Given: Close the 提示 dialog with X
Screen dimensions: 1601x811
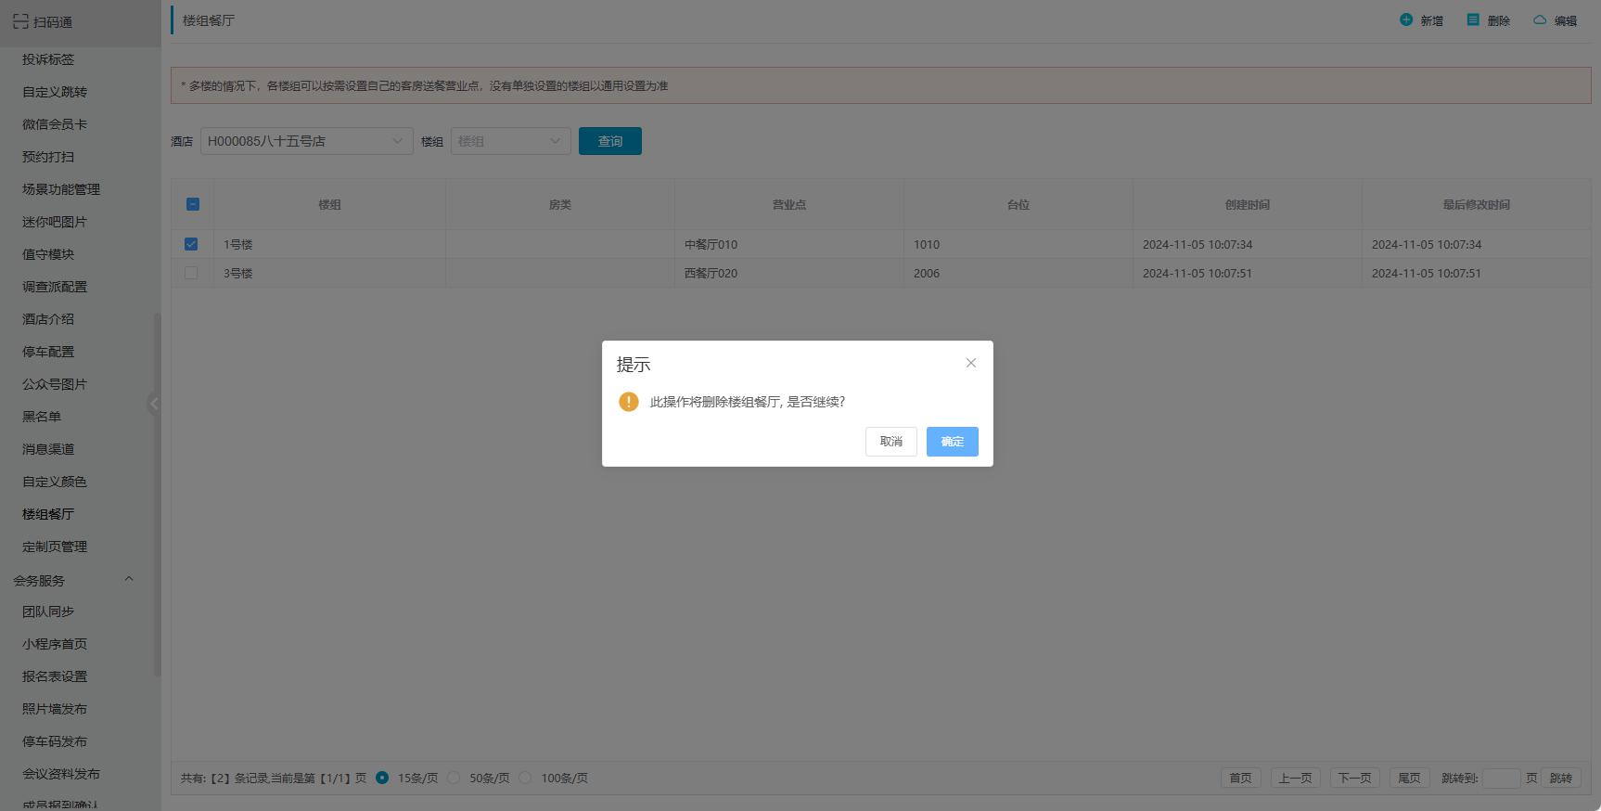Looking at the screenshot, I should (970, 363).
